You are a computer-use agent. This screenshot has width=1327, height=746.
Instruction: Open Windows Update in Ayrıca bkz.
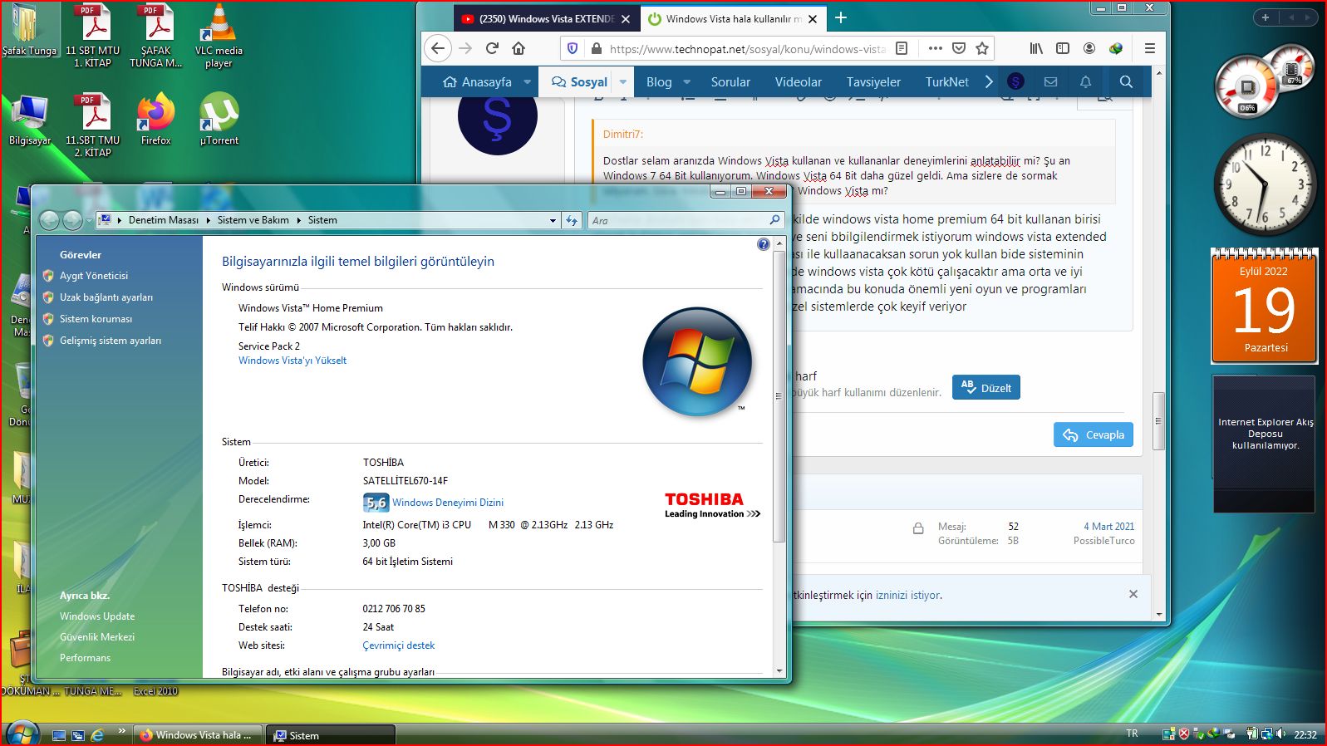(x=97, y=616)
